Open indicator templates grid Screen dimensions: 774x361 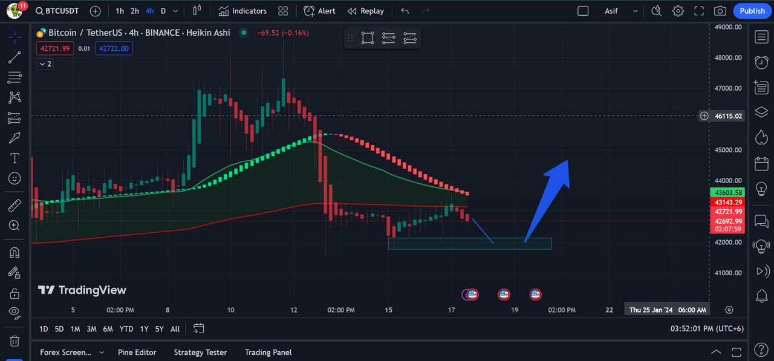pos(283,11)
